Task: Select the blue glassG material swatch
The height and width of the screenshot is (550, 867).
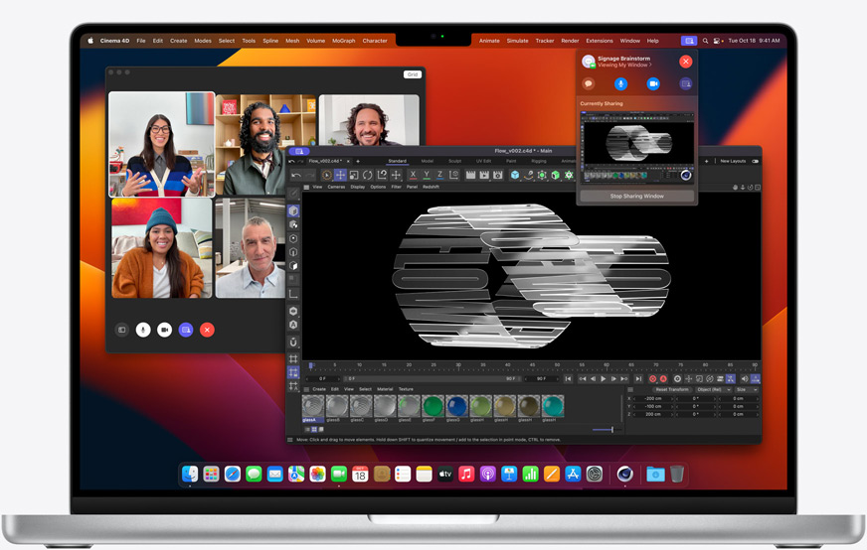Action: (456, 406)
